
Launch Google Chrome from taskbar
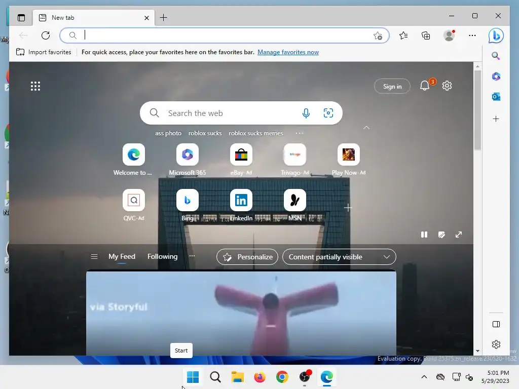282,377
